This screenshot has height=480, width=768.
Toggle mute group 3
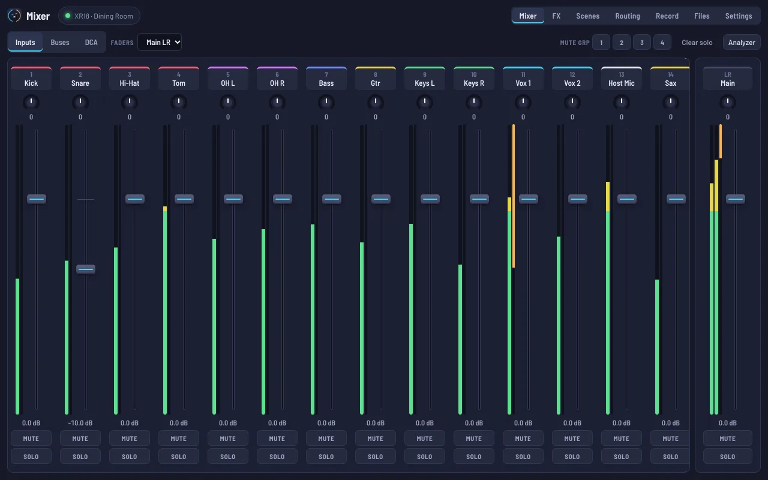click(x=642, y=43)
